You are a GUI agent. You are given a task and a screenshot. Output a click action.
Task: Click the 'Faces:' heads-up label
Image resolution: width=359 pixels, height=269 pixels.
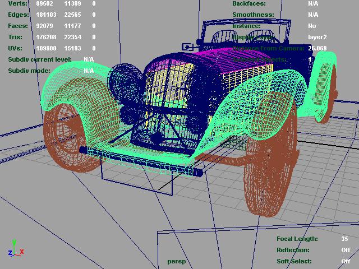(18, 26)
